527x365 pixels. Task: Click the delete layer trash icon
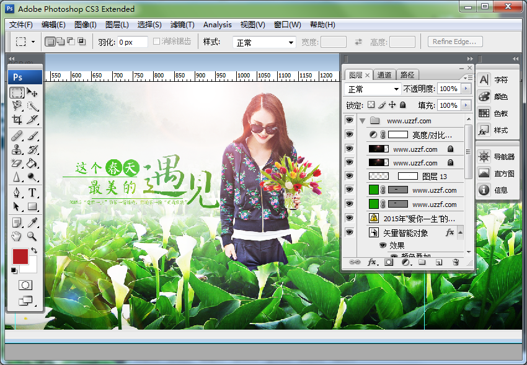tap(456, 262)
